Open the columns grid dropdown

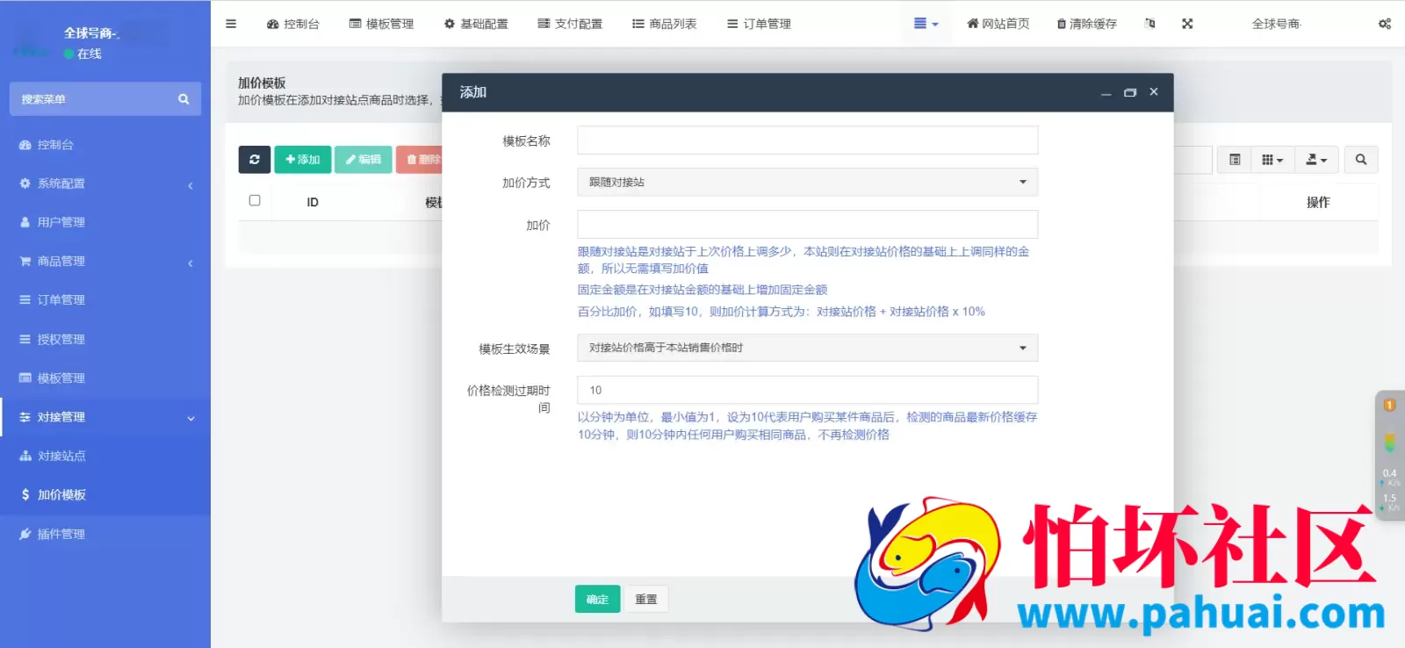pyautogui.click(x=1272, y=159)
